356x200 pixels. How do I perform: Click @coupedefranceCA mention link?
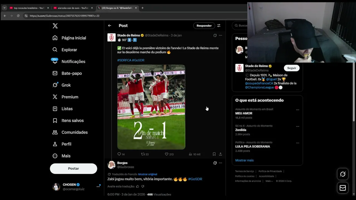coord(259,83)
